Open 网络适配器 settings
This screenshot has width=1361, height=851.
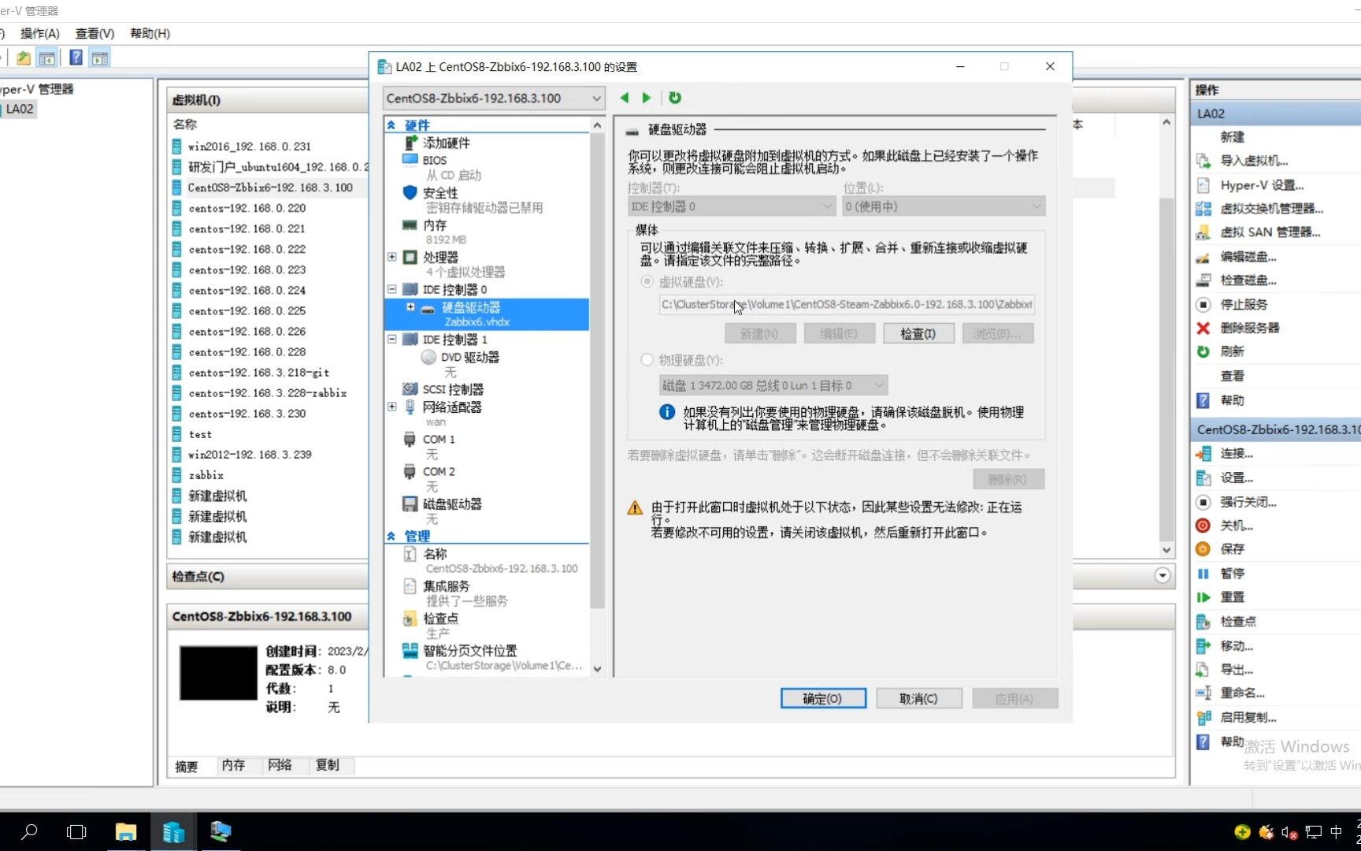[451, 407]
